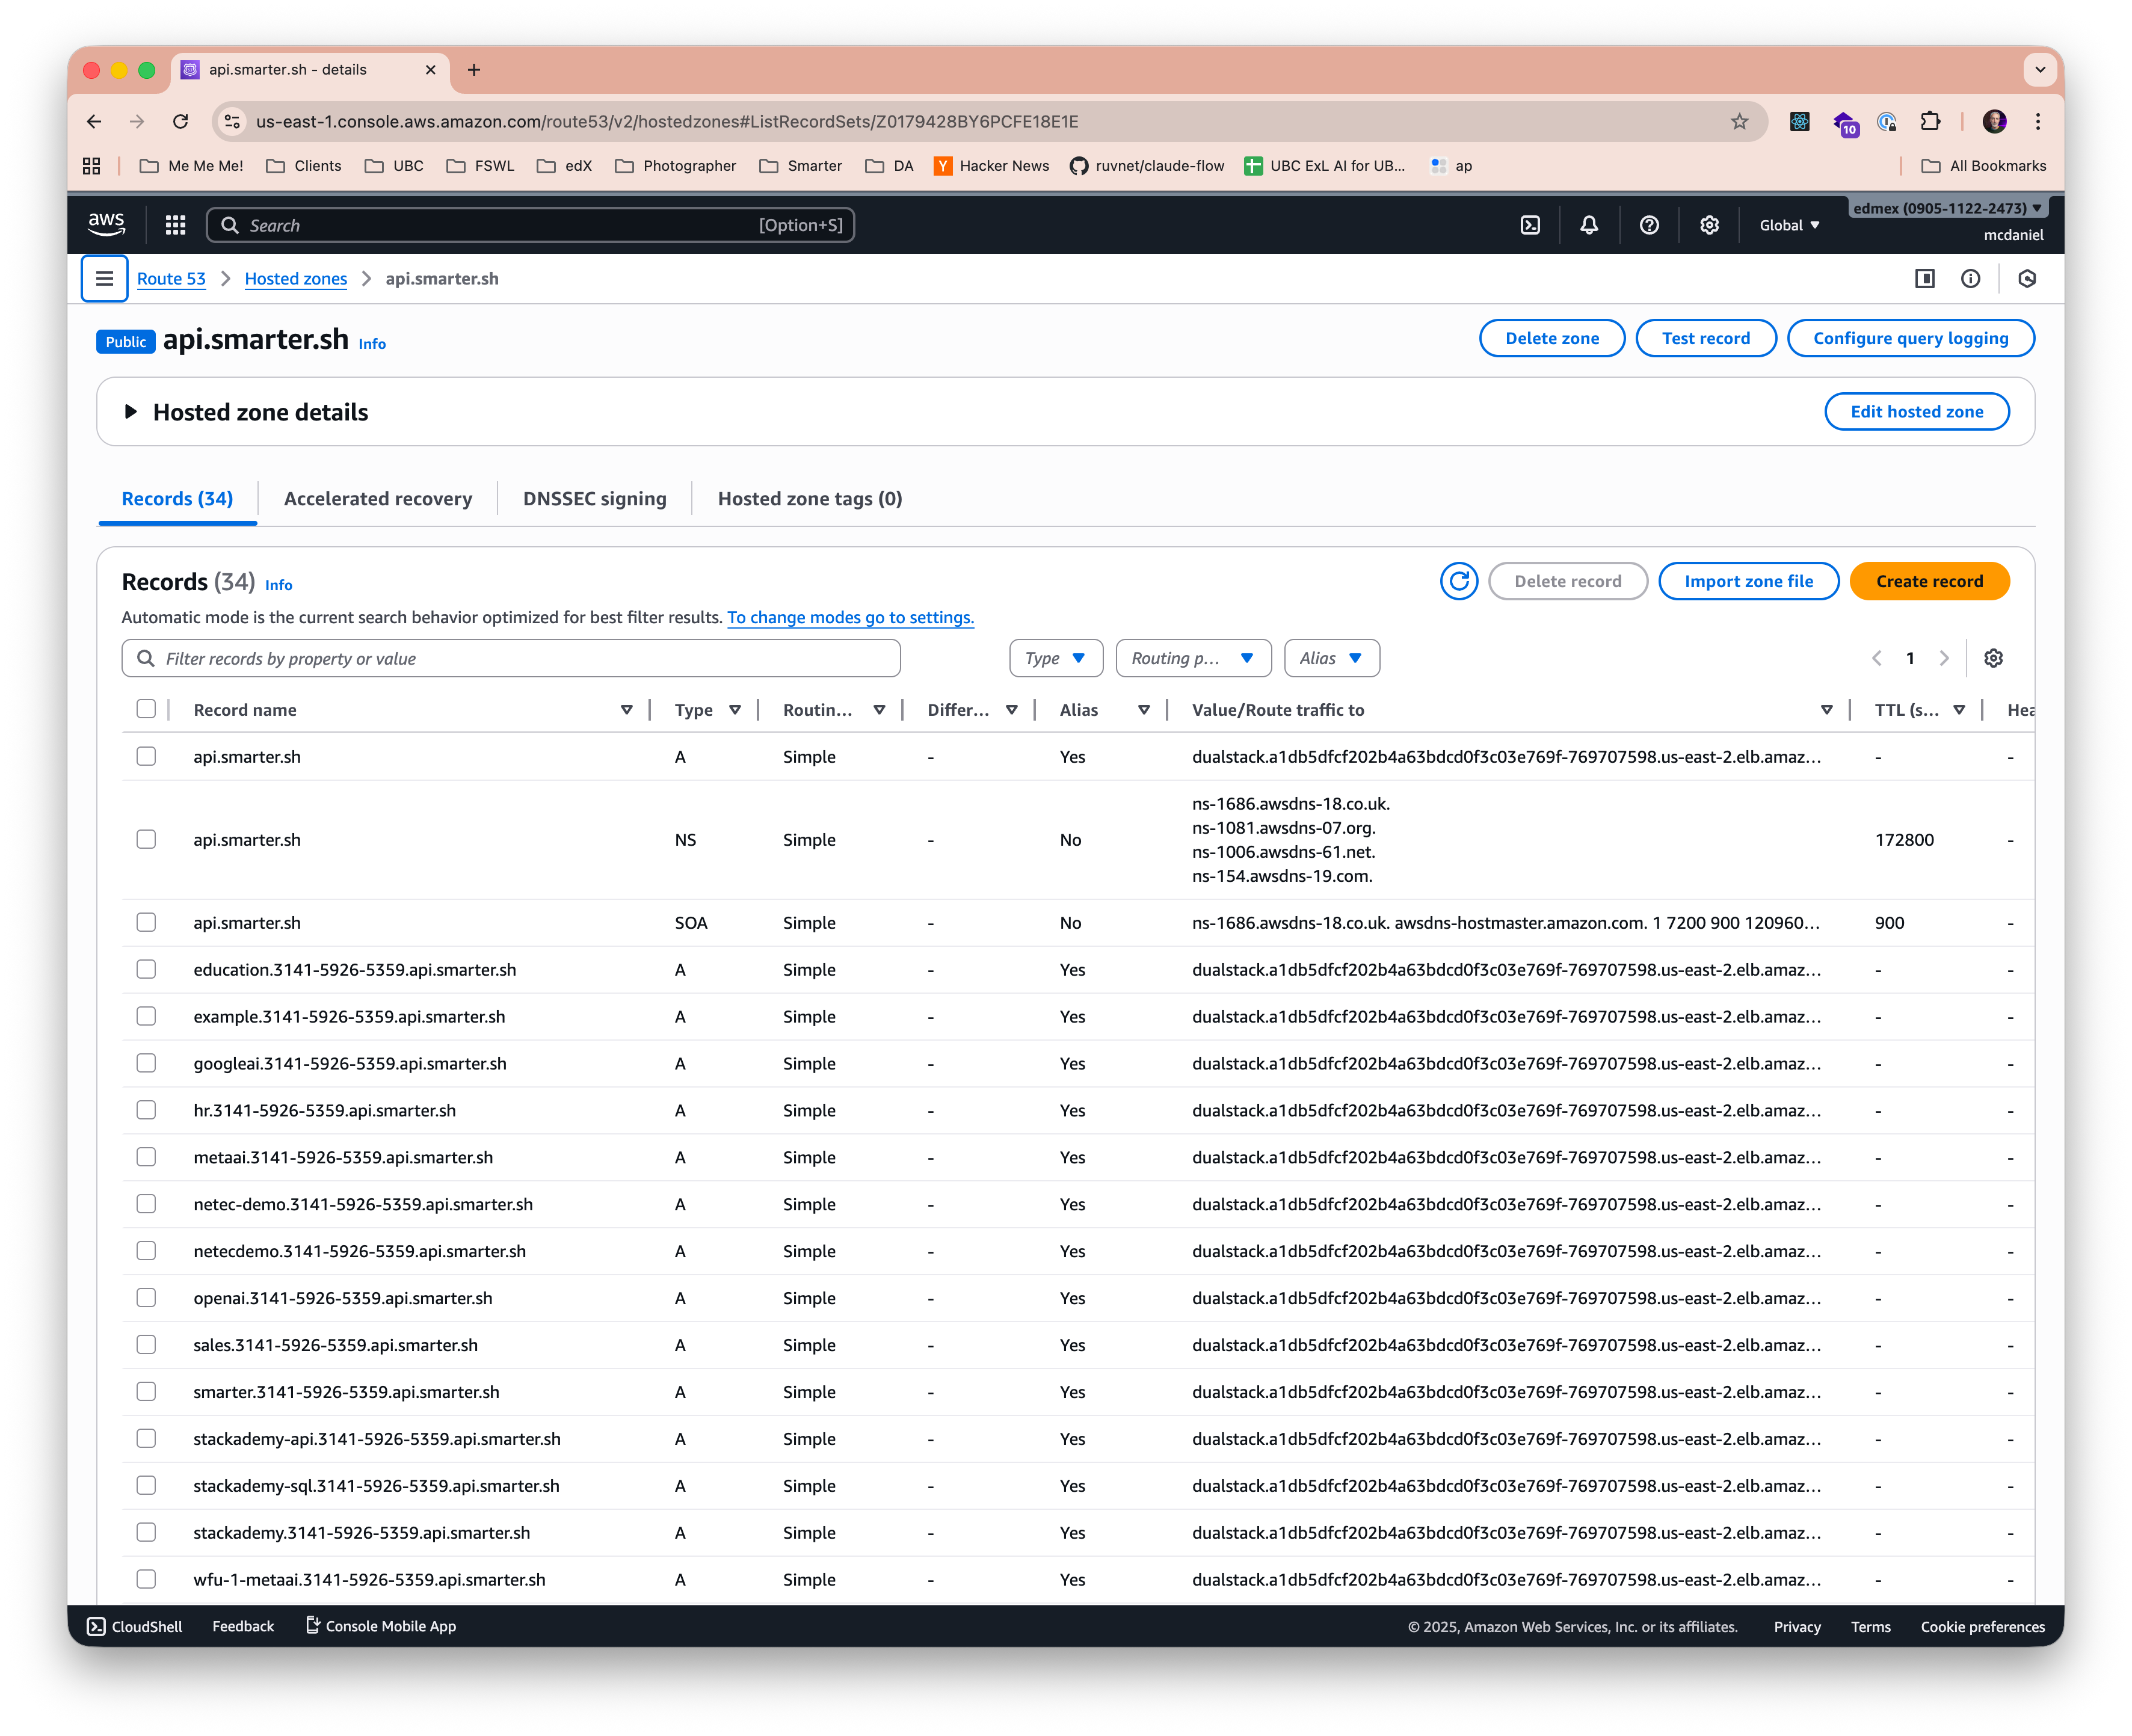Click the Test record button

coord(1705,338)
